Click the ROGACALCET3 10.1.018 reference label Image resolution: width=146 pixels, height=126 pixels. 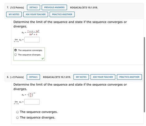point(84,7)
